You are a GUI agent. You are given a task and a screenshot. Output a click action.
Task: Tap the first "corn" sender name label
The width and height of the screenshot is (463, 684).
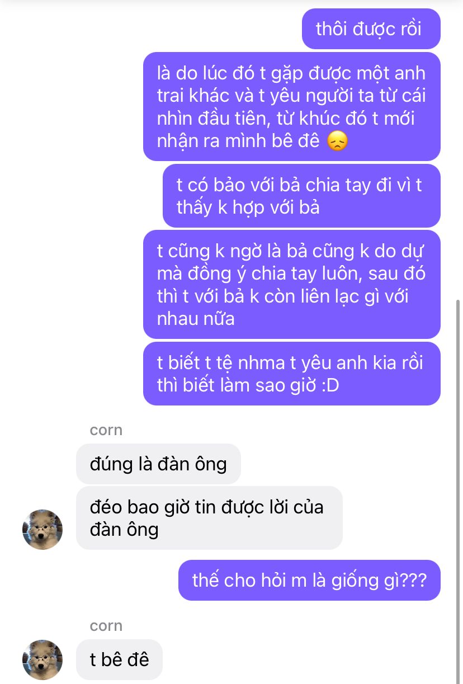[x=106, y=430]
